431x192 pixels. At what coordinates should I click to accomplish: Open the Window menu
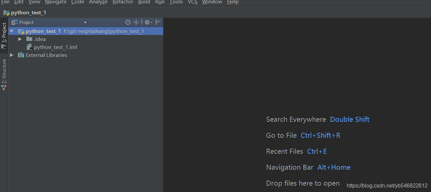click(x=212, y=2)
